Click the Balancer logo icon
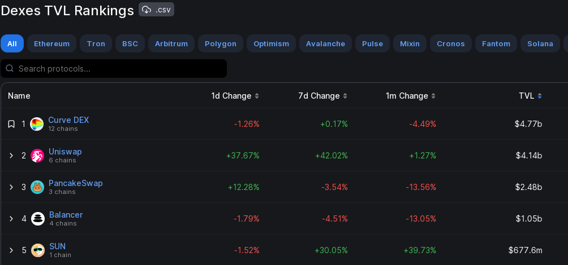 pyautogui.click(x=38, y=219)
